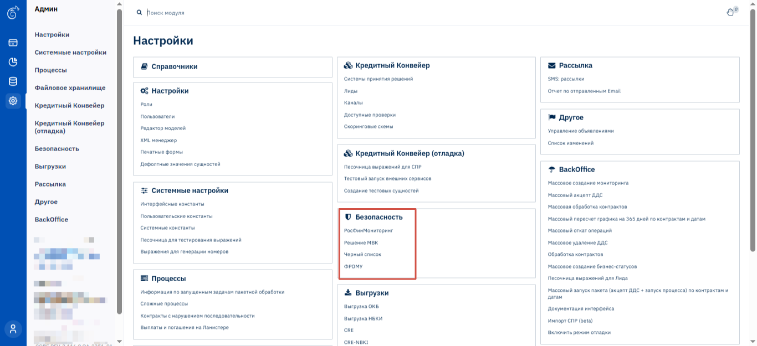Open the pie chart reports icon
Viewport: 757px width, 346px height.
coord(13,62)
